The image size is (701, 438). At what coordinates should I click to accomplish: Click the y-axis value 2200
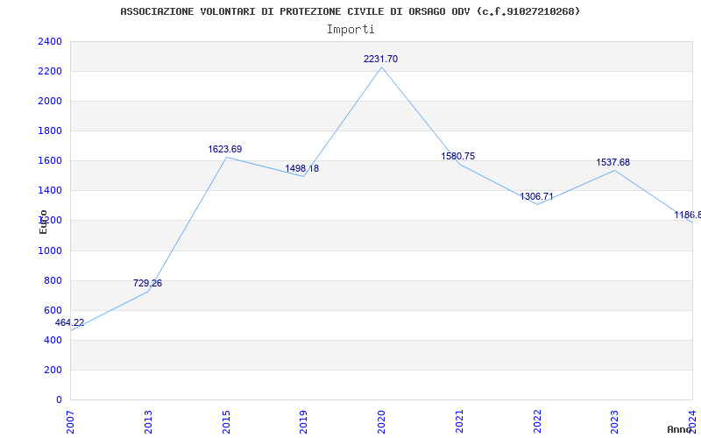50,72
